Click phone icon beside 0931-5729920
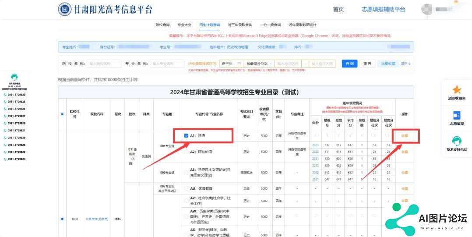Image resolution: width=472 pixels, height=237 pixels. tap(5, 95)
